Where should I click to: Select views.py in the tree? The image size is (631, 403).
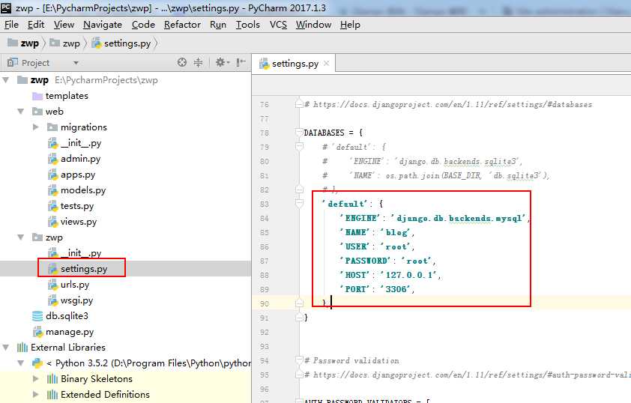point(73,222)
